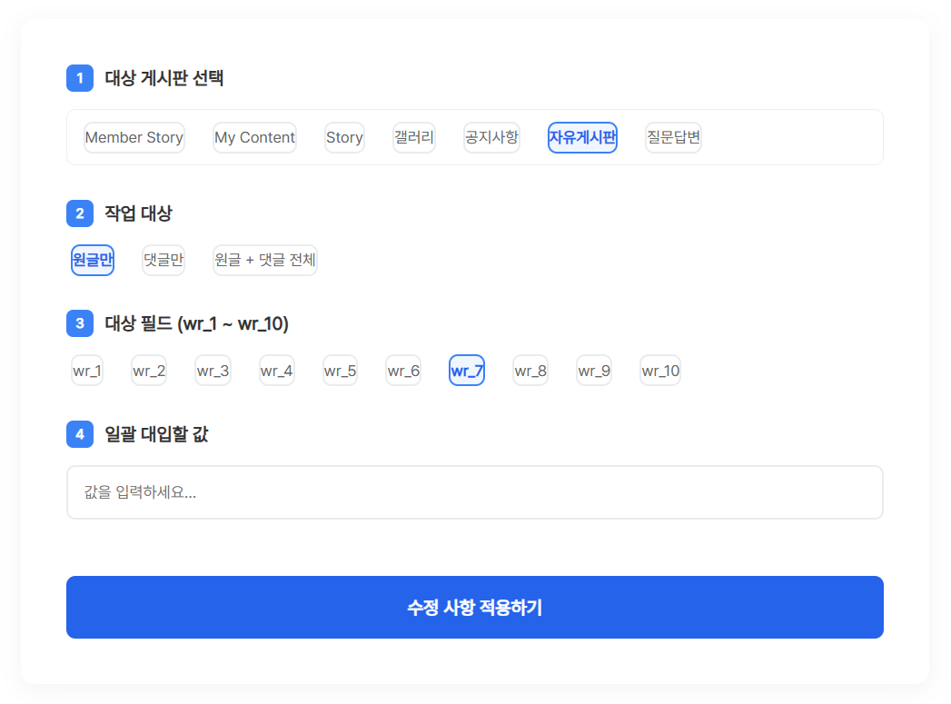The image size is (951, 704).
Task: Choose the wr_8 field chip
Action: click(x=530, y=371)
